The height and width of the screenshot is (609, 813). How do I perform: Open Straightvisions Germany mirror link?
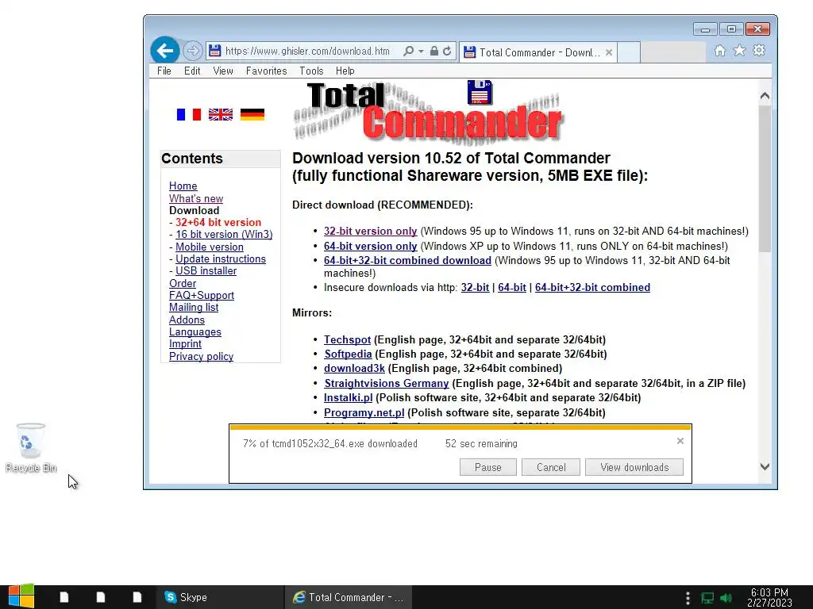tap(387, 383)
